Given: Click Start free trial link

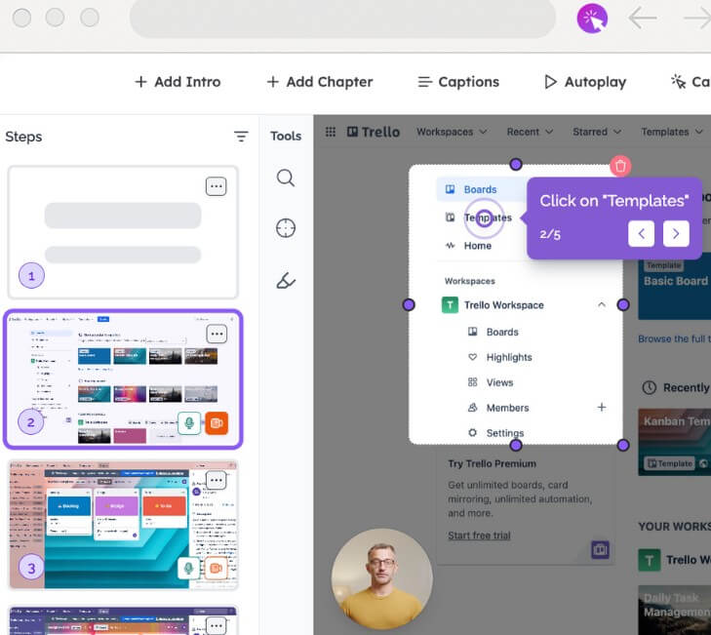Looking at the screenshot, I should (479, 536).
